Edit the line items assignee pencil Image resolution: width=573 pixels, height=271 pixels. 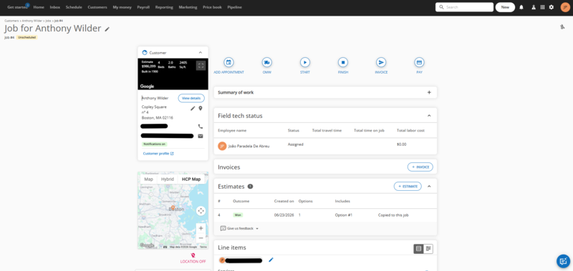click(x=271, y=260)
